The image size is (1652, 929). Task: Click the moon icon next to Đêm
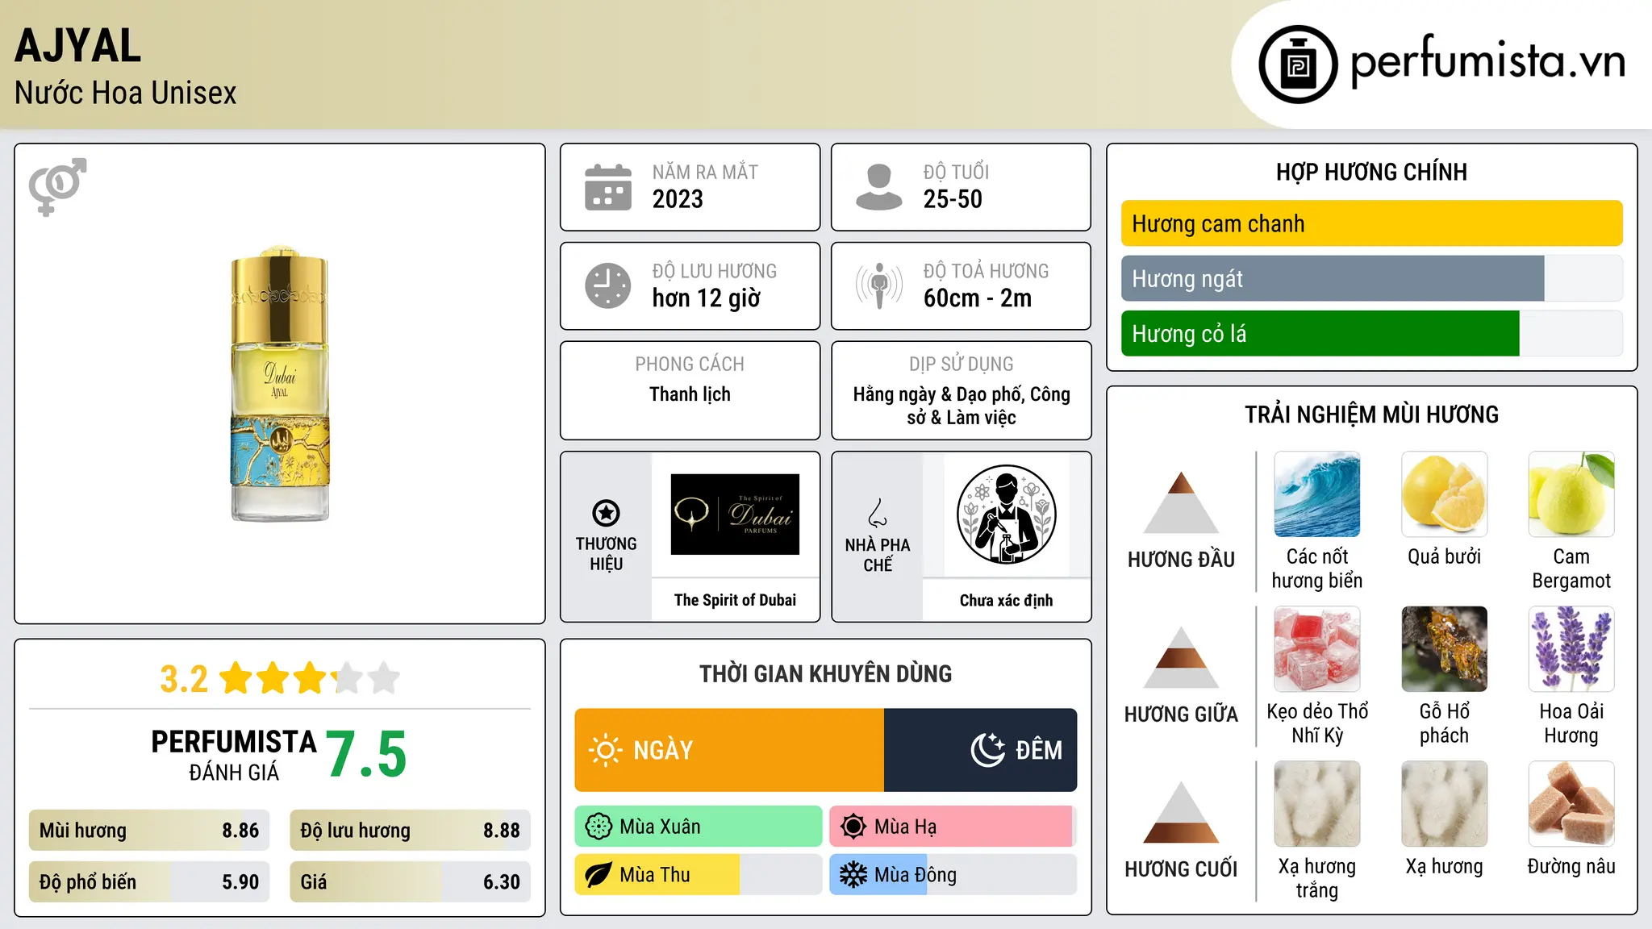[x=987, y=750]
